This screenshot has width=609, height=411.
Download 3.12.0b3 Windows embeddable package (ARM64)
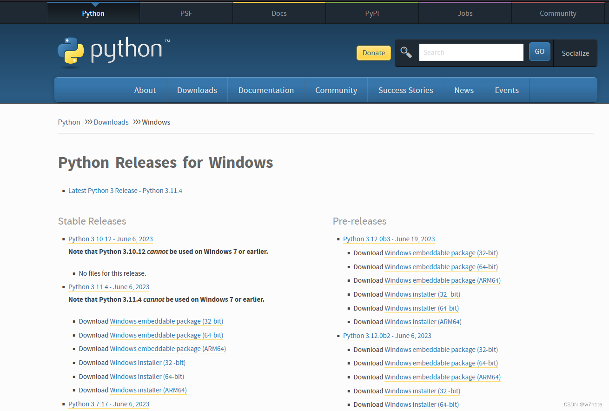[443, 280]
